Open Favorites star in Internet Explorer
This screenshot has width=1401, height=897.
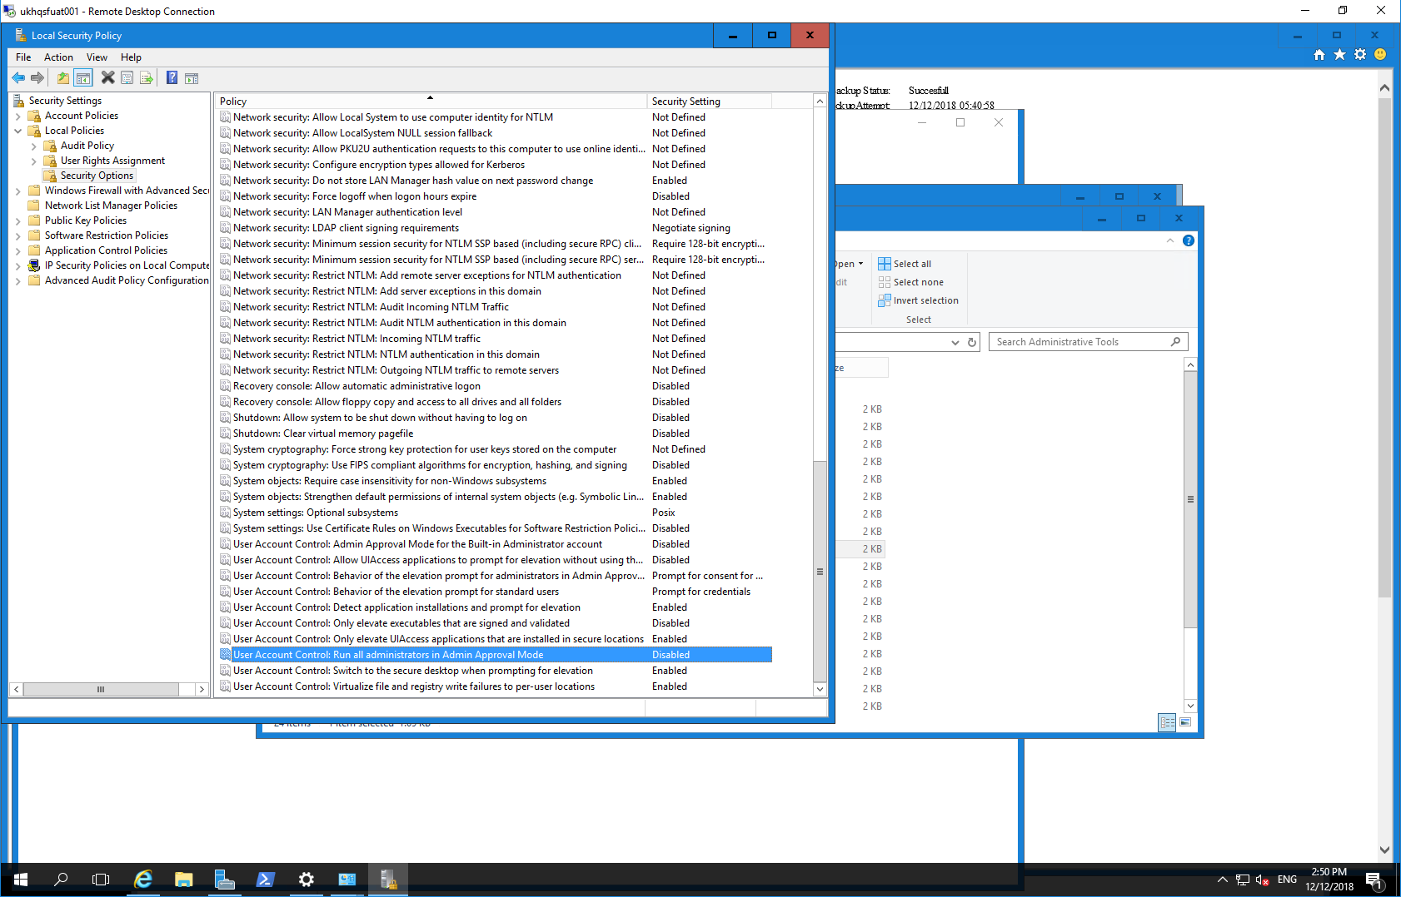coord(1339,55)
